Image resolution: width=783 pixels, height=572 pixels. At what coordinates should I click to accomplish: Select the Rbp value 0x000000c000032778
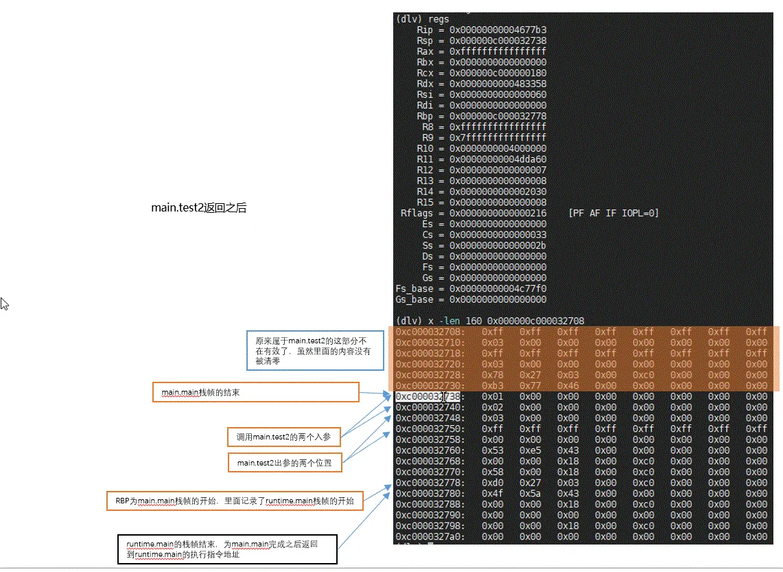click(498, 117)
